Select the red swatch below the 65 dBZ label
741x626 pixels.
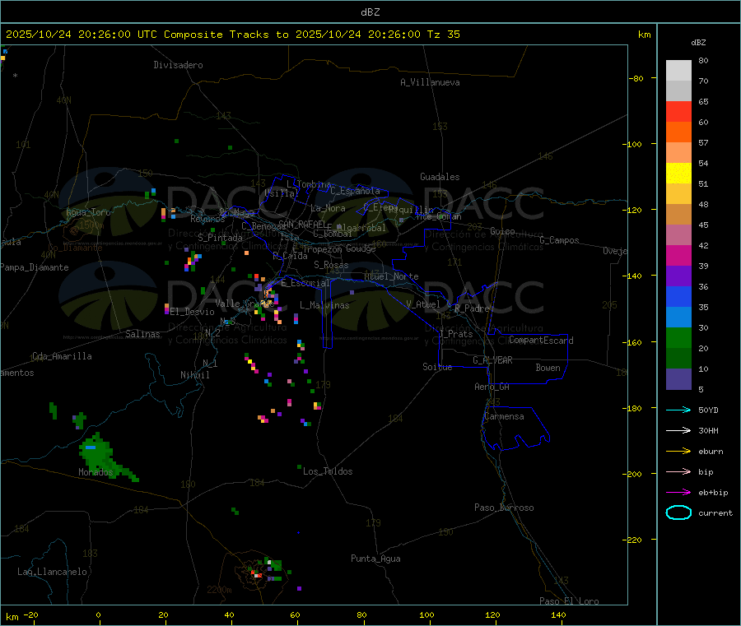[678, 111]
